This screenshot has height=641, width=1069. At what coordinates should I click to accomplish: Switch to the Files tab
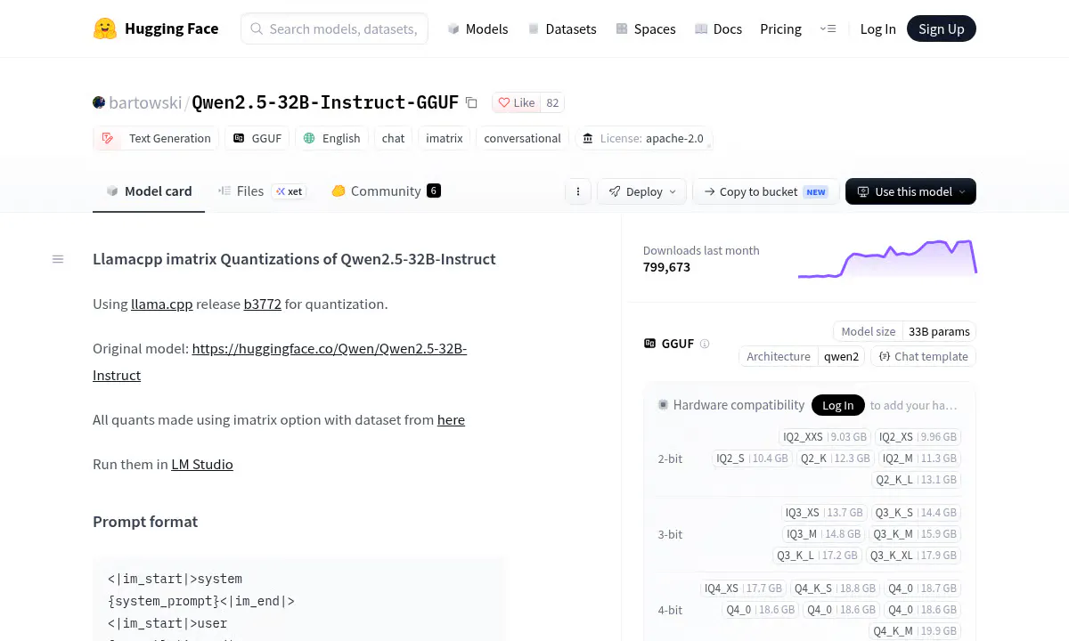click(241, 191)
